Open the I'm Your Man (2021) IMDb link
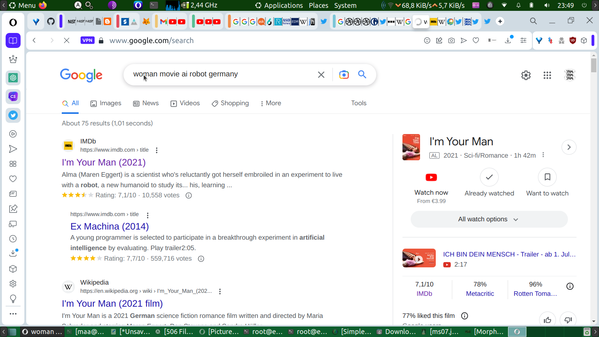The width and height of the screenshot is (599, 337). pos(104,163)
